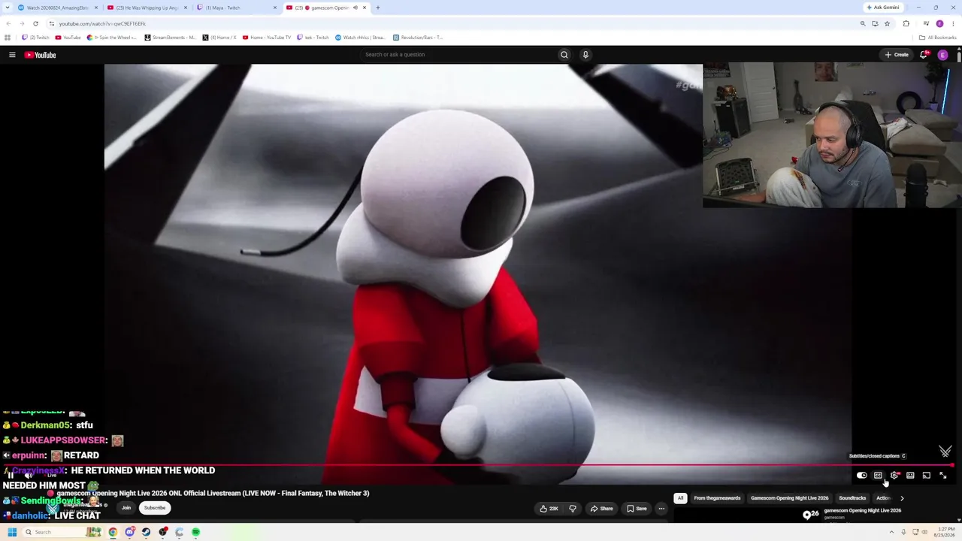Open the recommended gamescom Opening Night Live 2026 video
Image resolution: width=962 pixels, height=541 pixels.
862,511
